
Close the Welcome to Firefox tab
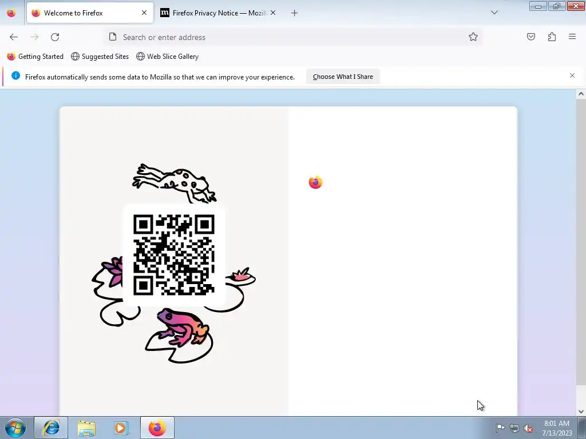pos(144,13)
